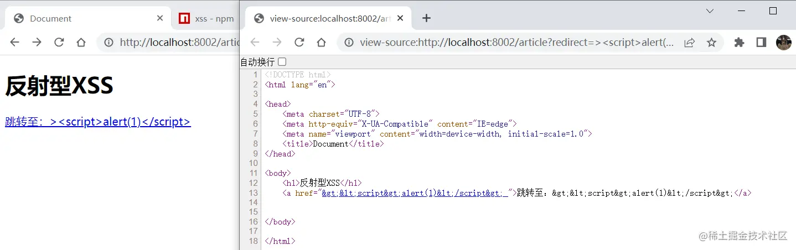Open home page in Document window

point(81,42)
